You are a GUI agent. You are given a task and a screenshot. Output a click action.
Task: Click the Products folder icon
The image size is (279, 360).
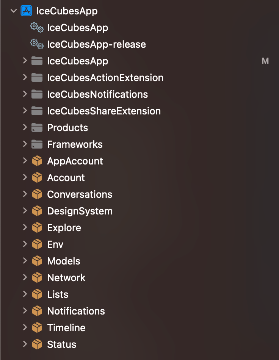(37, 128)
